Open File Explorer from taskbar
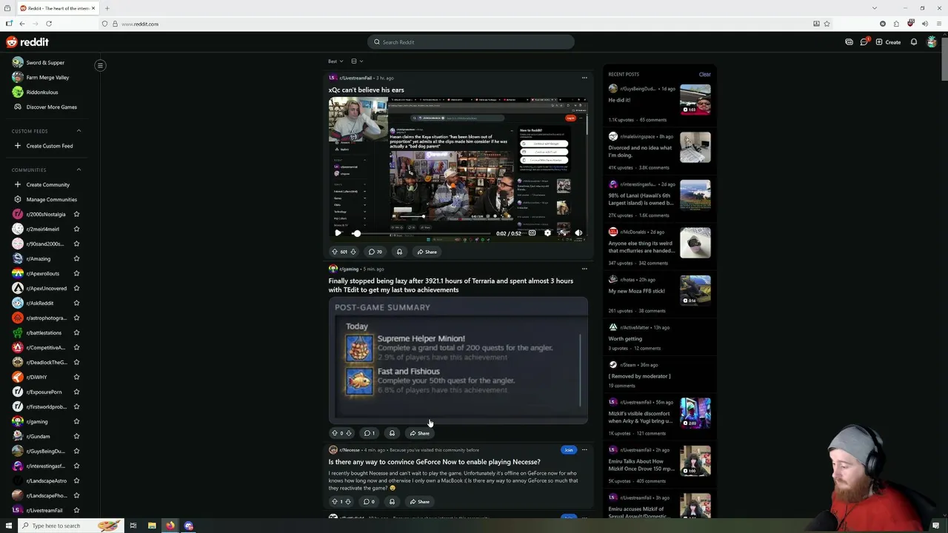948x533 pixels. [x=152, y=526]
